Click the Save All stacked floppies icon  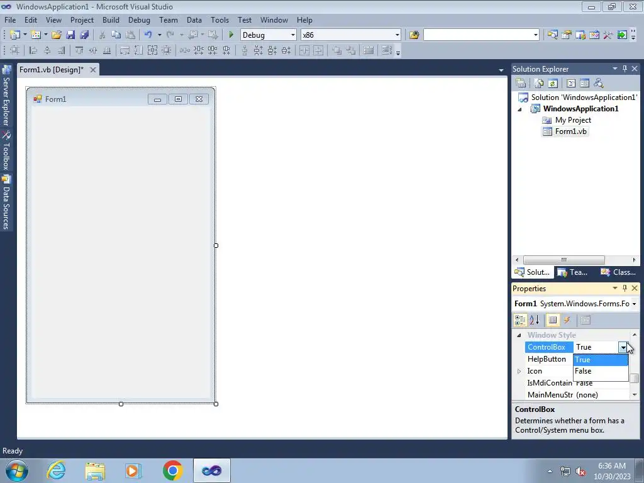click(x=84, y=35)
